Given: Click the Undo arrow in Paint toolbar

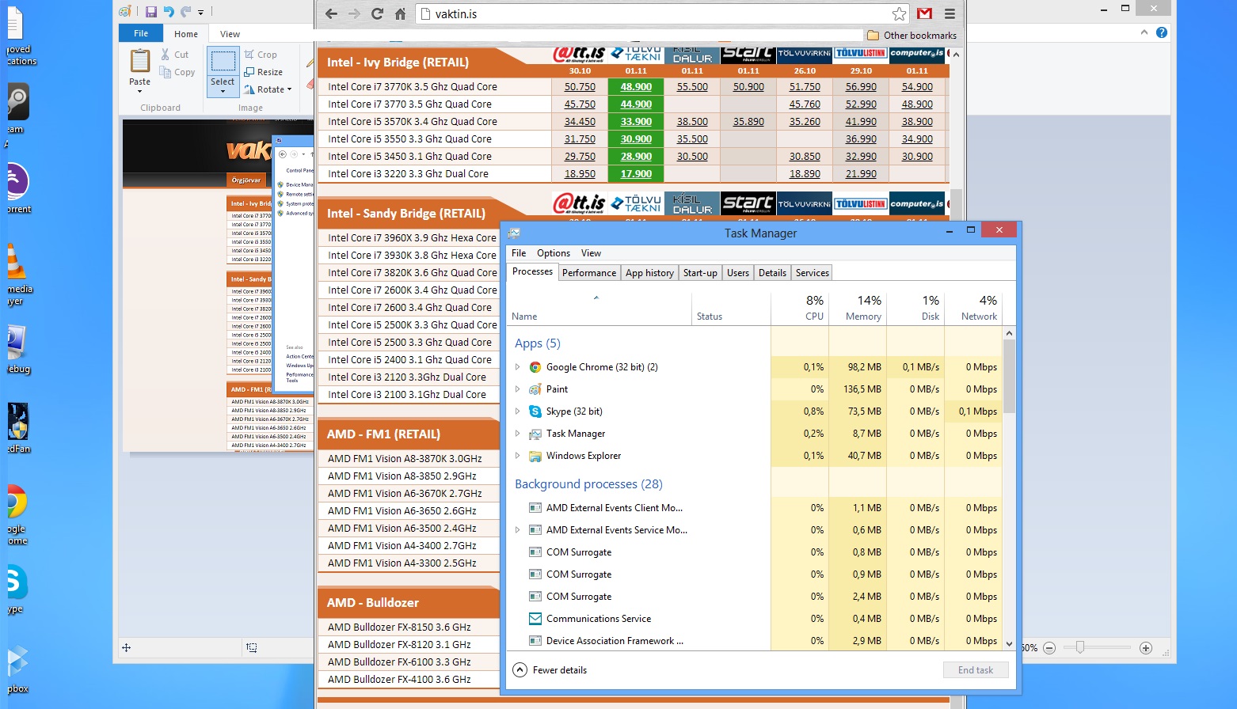Looking at the screenshot, I should (x=169, y=12).
